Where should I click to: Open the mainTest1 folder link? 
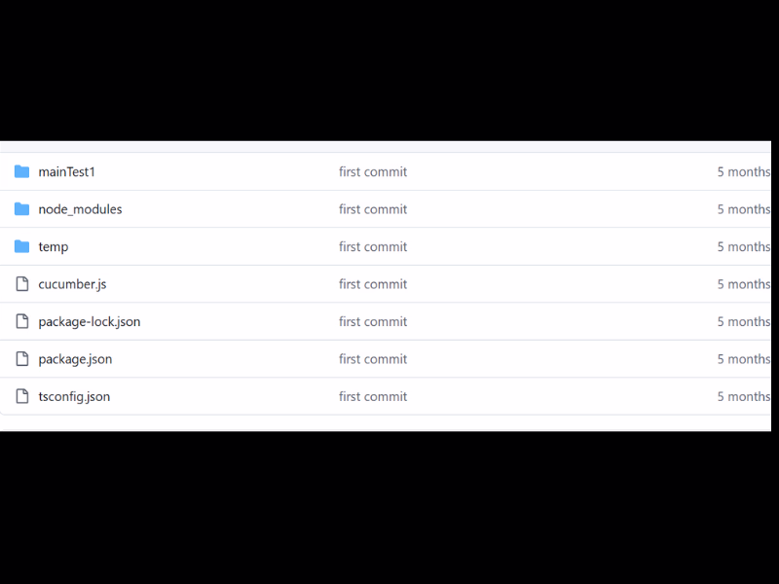pos(66,172)
